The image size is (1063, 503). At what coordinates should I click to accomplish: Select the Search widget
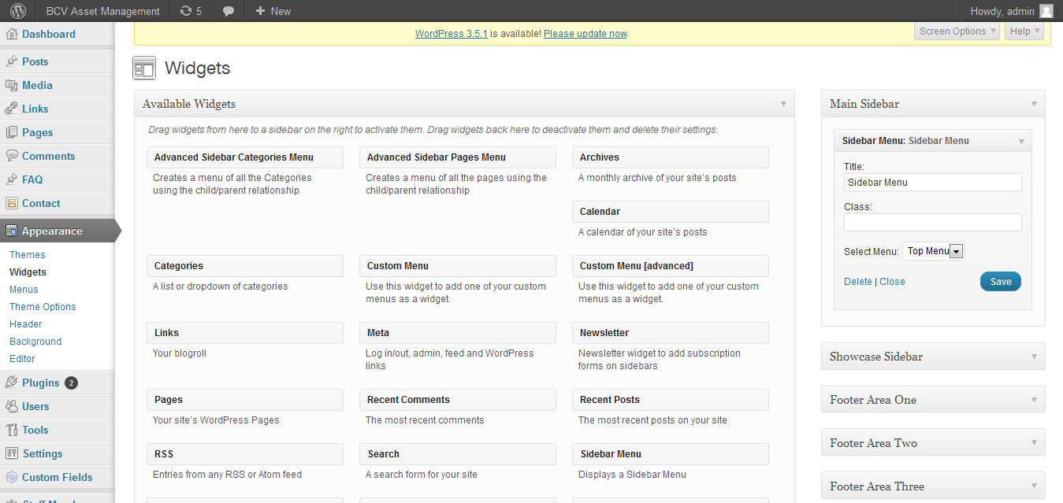pyautogui.click(x=458, y=454)
